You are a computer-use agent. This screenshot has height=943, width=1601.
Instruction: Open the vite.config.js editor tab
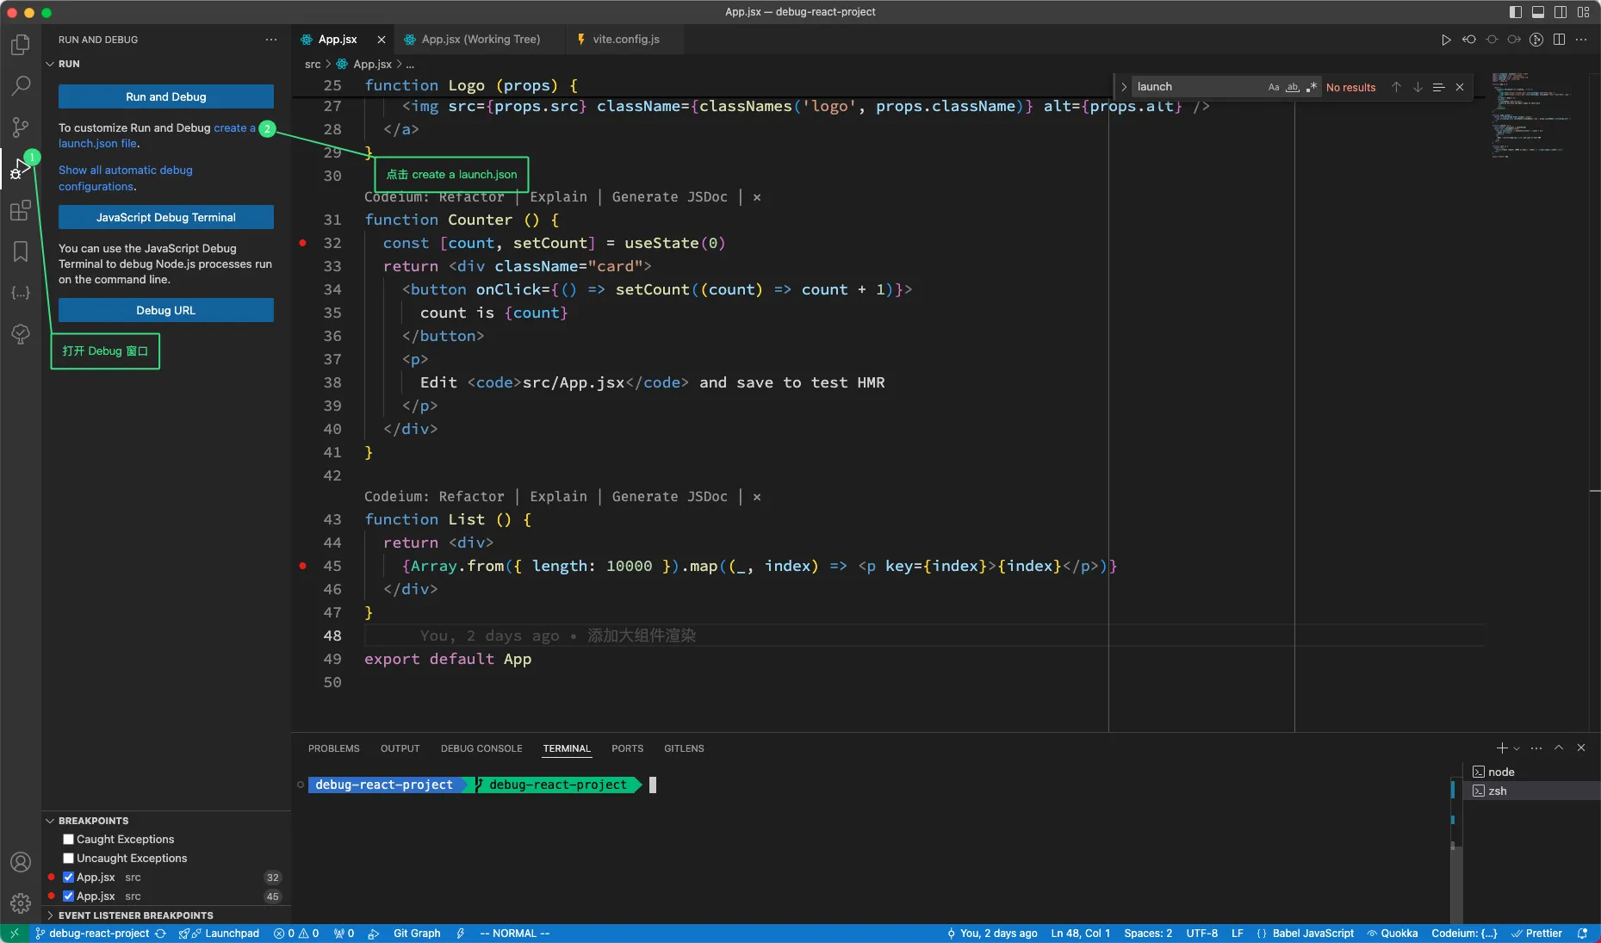[x=625, y=40]
